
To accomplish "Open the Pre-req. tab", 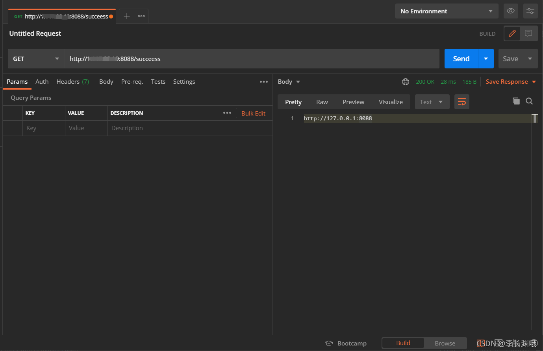I will pos(132,82).
